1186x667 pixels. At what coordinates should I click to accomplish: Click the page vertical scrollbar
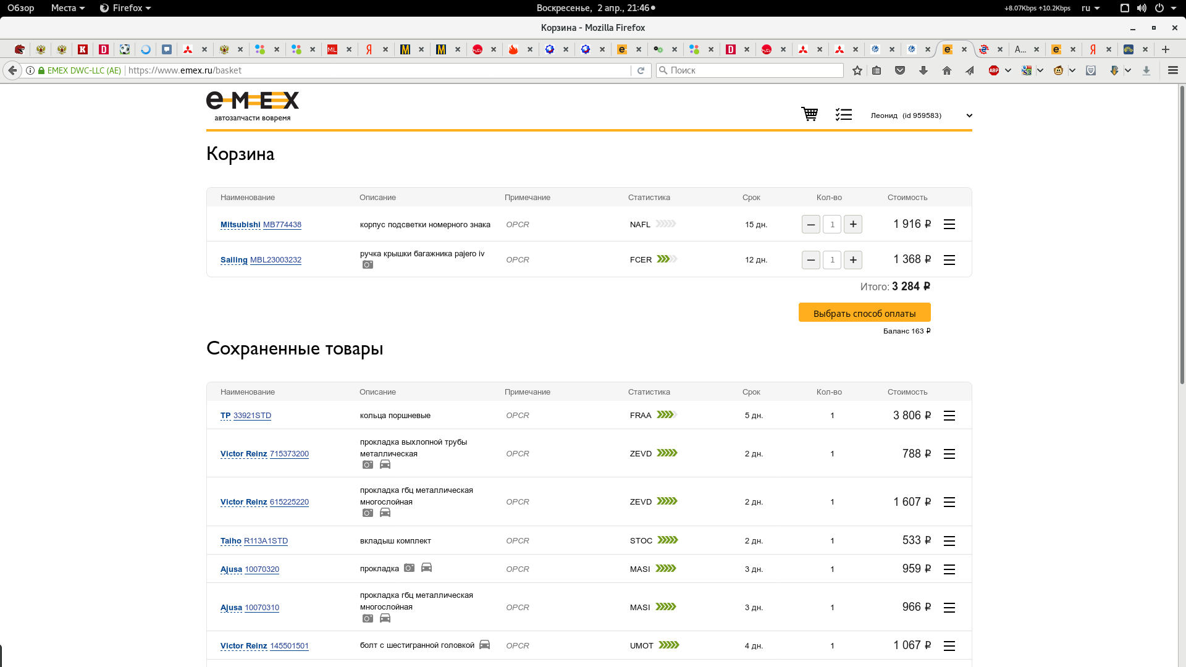pos(1182,235)
